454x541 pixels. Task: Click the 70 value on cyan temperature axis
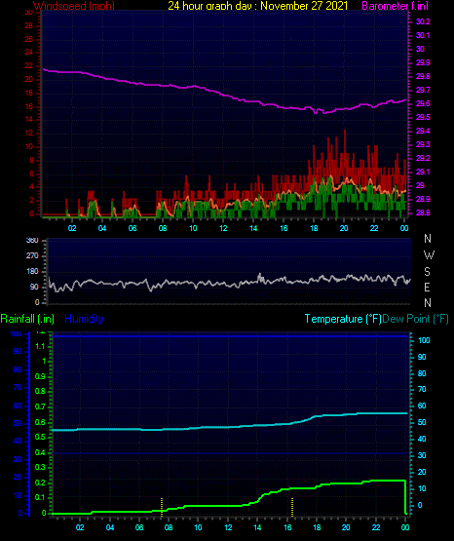tap(422, 390)
